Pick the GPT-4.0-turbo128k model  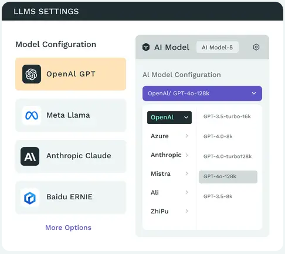pyautogui.click(x=228, y=156)
